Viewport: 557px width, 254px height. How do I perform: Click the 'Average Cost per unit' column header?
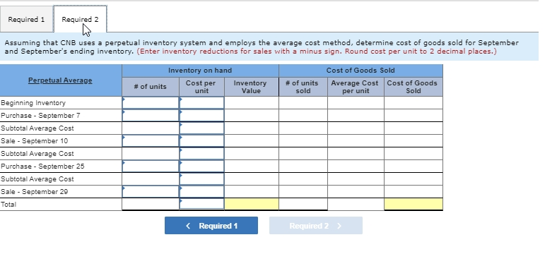[x=356, y=87]
